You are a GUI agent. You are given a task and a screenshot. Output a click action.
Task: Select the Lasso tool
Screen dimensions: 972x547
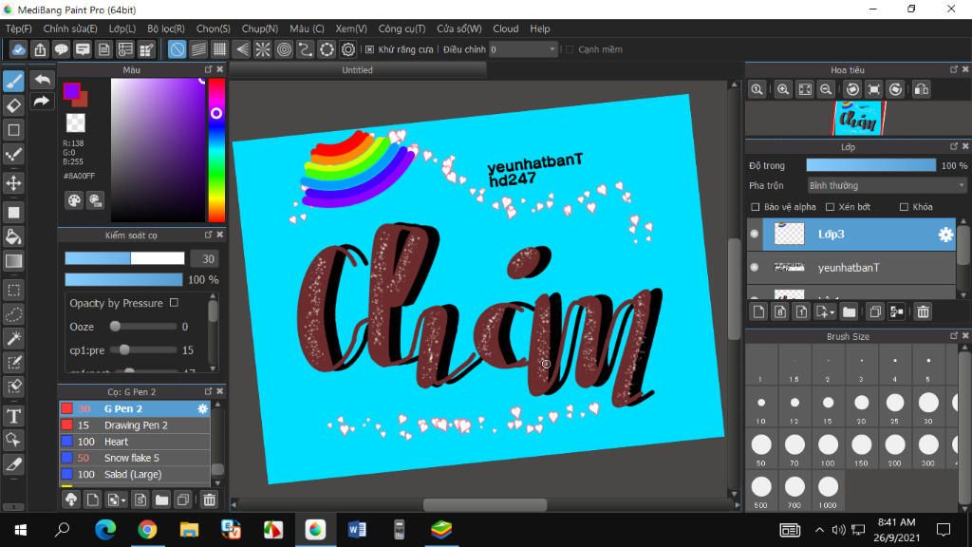click(13, 314)
